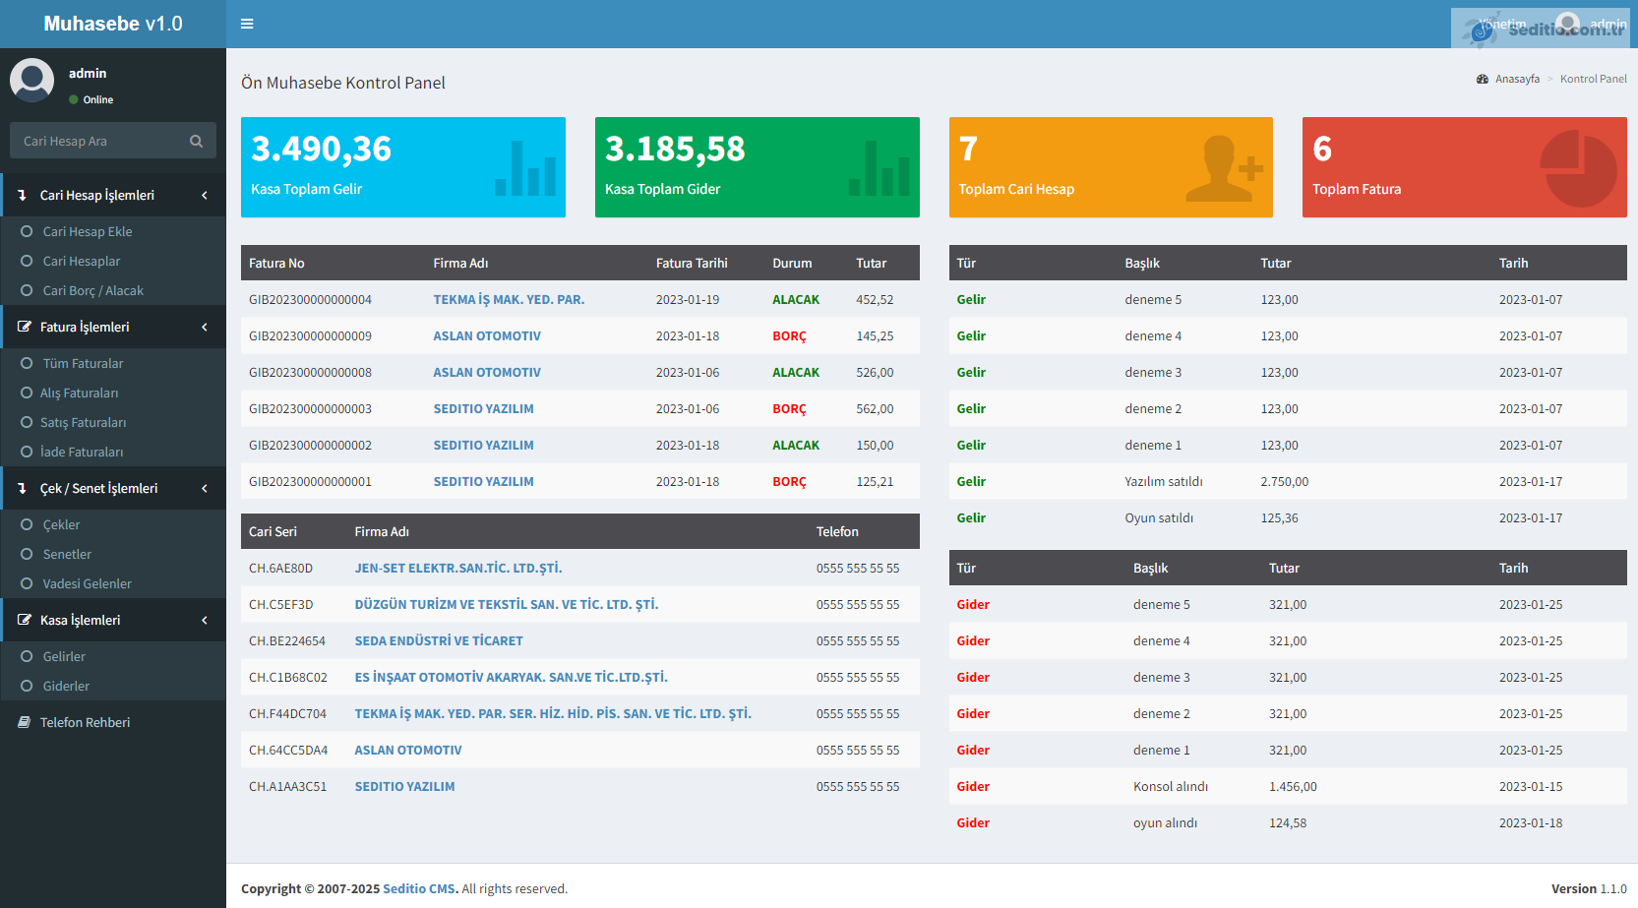Click the Kasa Toplam Gelir blue card

coord(402,167)
